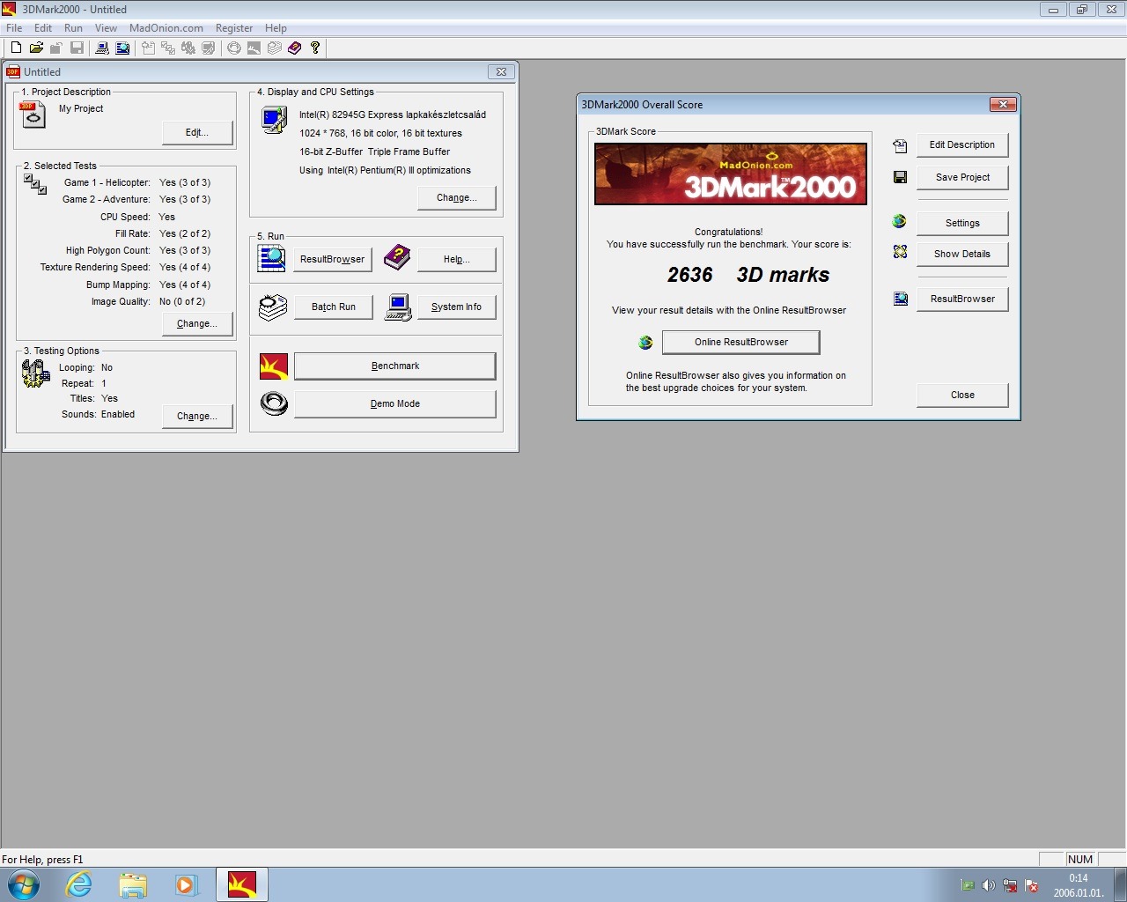Open the File menu

coord(14,28)
